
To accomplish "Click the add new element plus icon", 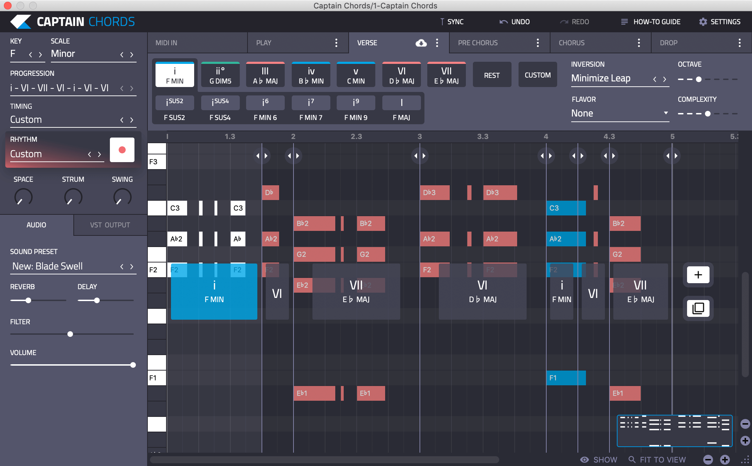I will pos(698,275).
